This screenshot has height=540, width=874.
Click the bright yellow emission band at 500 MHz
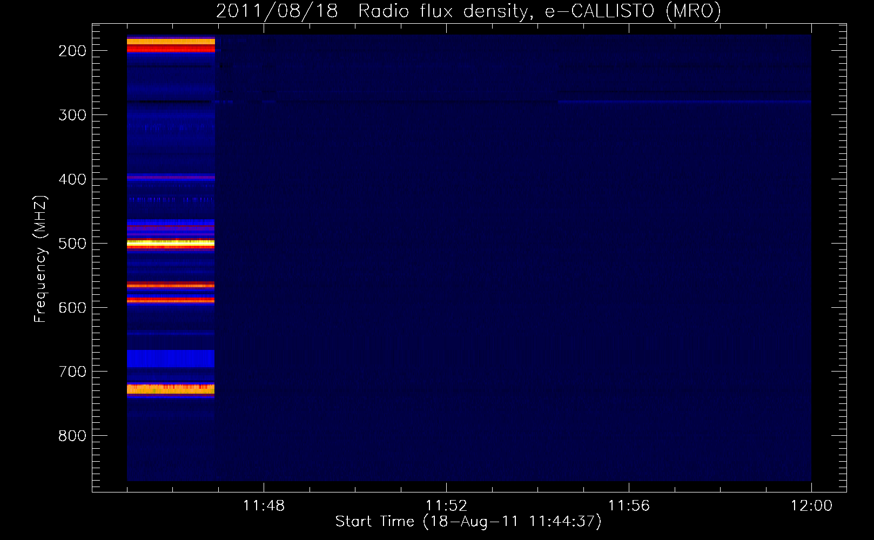coord(171,244)
